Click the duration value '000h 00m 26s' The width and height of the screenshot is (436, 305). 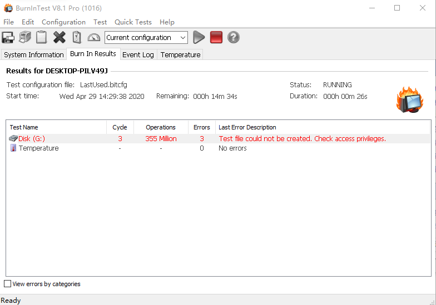[x=345, y=97]
